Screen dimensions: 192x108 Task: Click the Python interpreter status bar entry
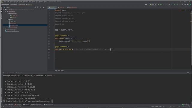pos(175,107)
